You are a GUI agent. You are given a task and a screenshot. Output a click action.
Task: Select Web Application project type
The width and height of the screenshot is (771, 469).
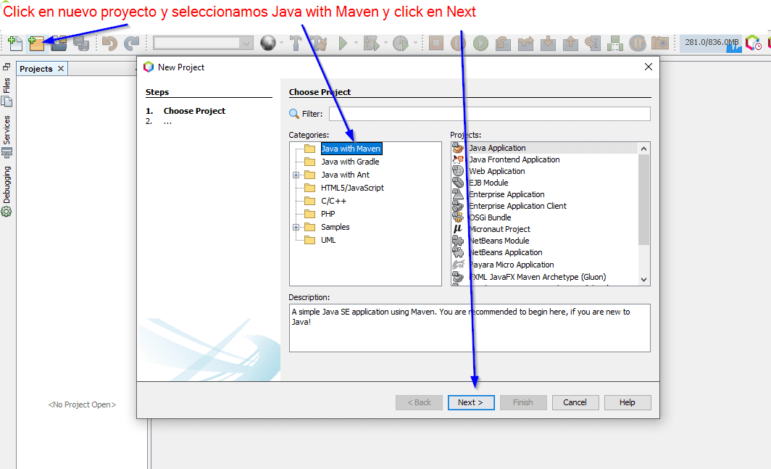point(496,171)
